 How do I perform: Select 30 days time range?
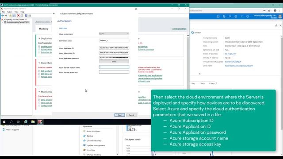tap(211, 83)
